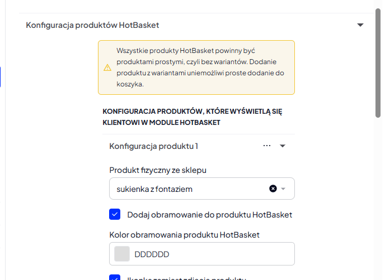Collapse Konfiguracja produktu 1 using its arrow
The height and width of the screenshot is (280, 385).
[x=283, y=146]
